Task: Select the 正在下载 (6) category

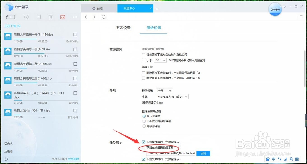Action: [12, 26]
